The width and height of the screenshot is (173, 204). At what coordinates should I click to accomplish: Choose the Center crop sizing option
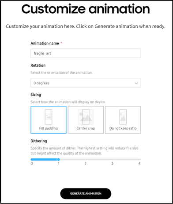[x=86, y=120]
